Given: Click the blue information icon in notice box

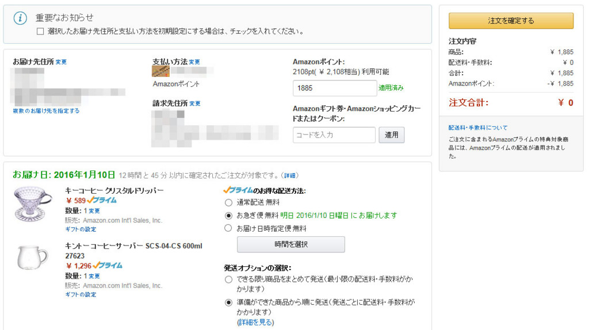Looking at the screenshot, I should (20, 18).
